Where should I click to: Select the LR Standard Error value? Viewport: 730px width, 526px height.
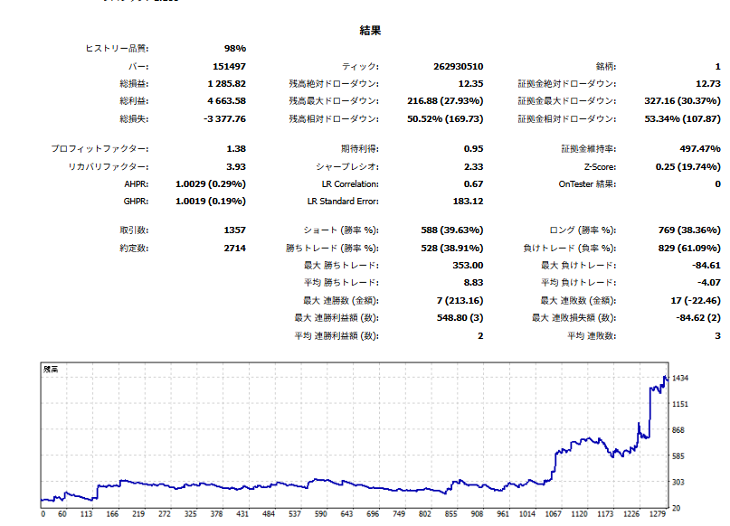point(468,202)
